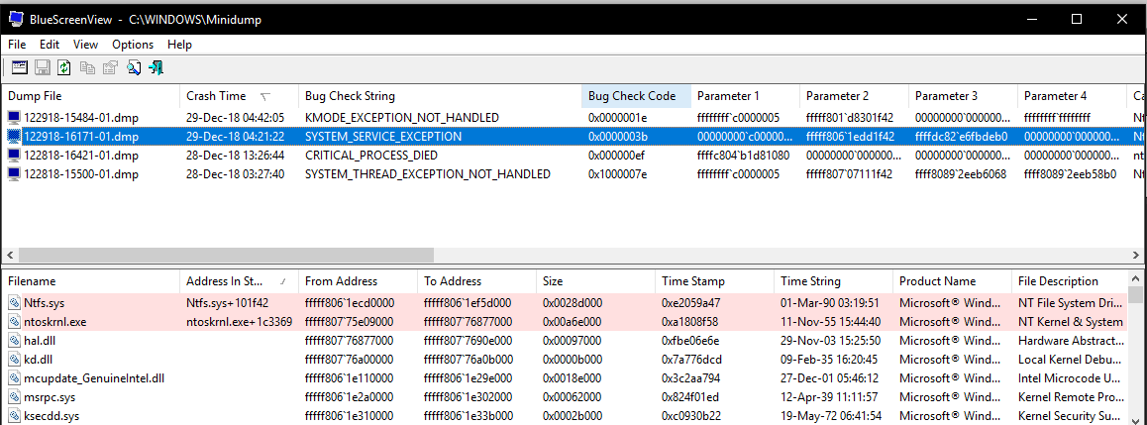Screen dimensions: 1147x425
Task: Sort by Crash Time column header
Action: coord(239,96)
